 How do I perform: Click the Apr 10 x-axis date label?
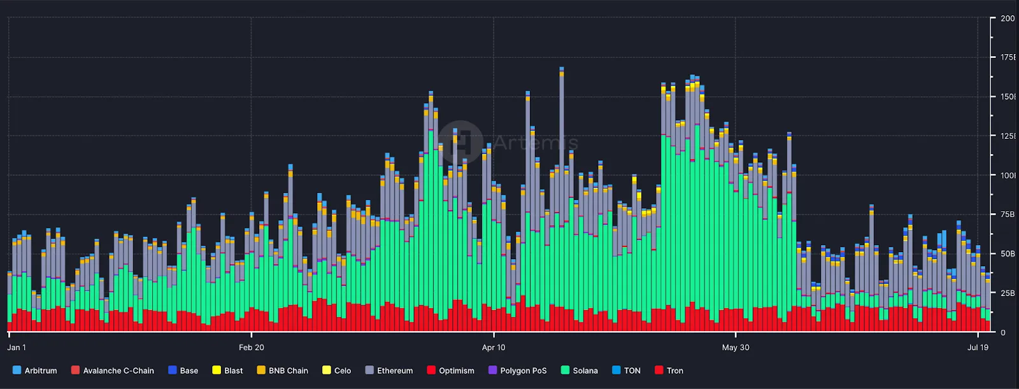pos(494,348)
